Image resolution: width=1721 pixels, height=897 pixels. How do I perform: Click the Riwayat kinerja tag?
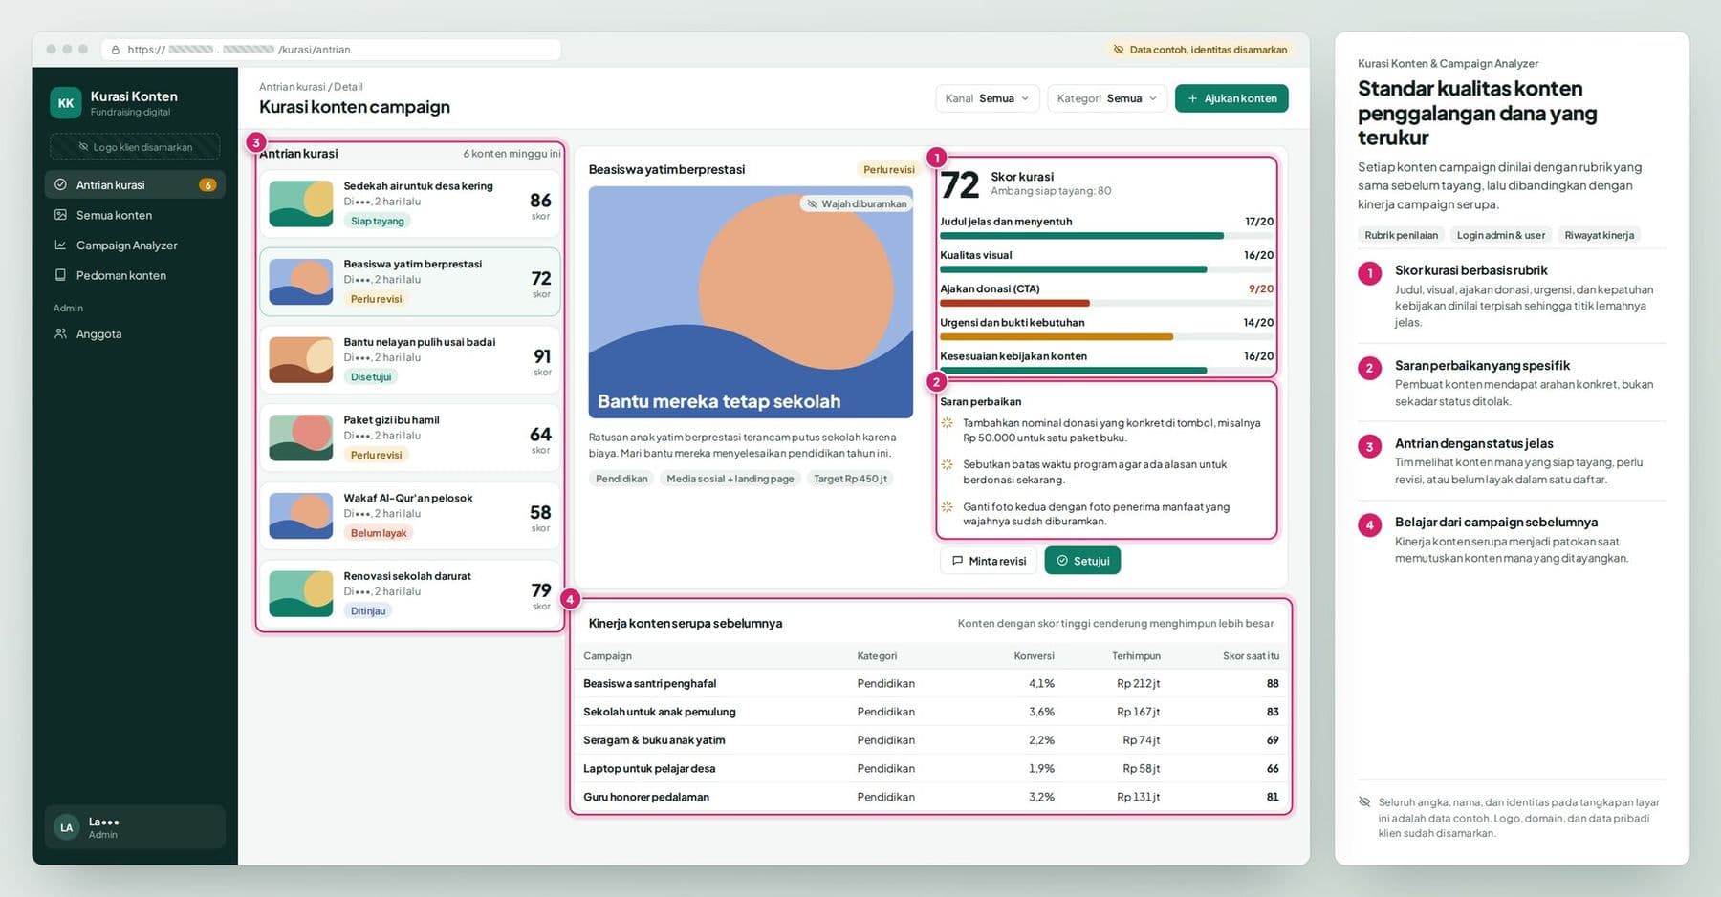[x=1600, y=235]
